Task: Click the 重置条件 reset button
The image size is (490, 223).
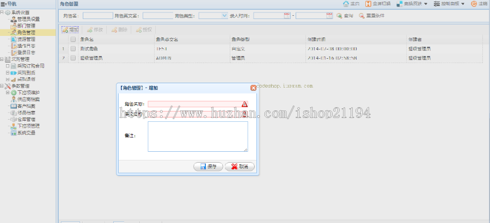Action: (371, 16)
